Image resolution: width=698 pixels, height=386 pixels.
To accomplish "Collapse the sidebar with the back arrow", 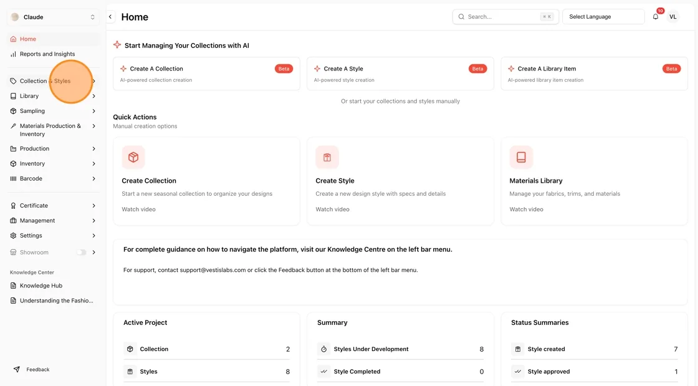I will click(110, 17).
